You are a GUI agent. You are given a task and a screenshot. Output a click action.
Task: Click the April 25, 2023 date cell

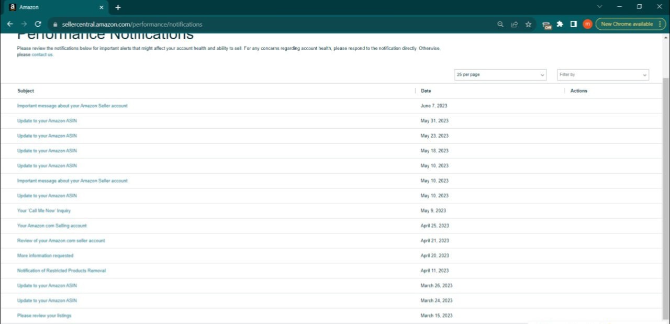[x=435, y=226]
